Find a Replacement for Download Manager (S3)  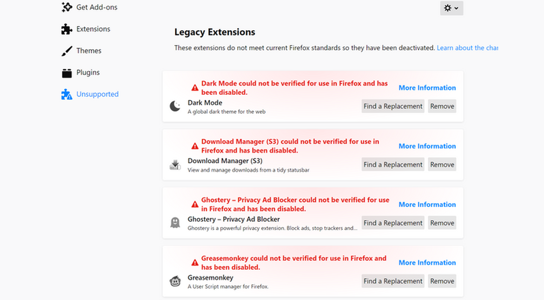(393, 164)
